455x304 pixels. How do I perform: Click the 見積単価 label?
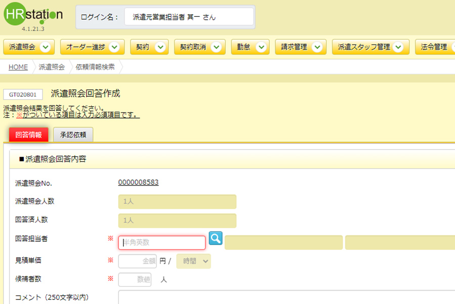pyautogui.click(x=28, y=260)
